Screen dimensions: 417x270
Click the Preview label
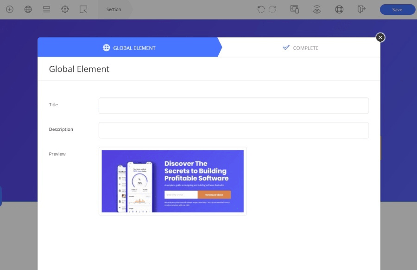pos(57,154)
